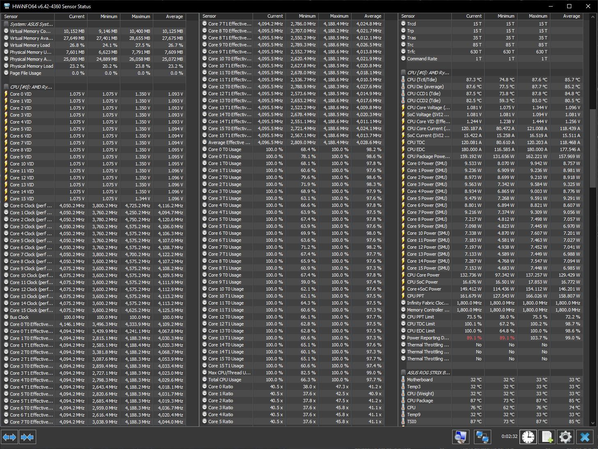Image resolution: width=598 pixels, height=449 pixels.
Task: Select the CPU [#0]: AMD Ryzen header above Core 0 VID
Action: point(94,87)
